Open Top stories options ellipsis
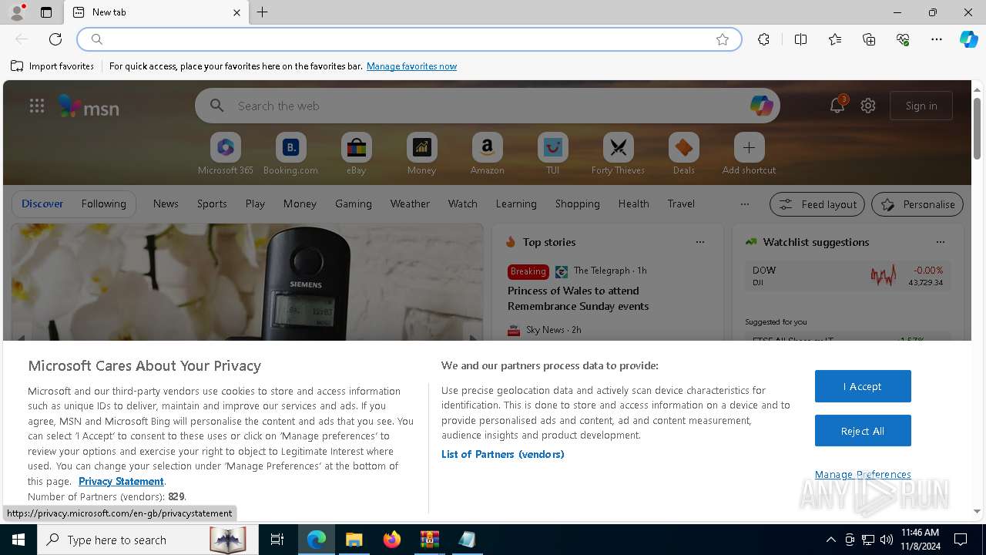986x555 pixels. click(x=700, y=242)
